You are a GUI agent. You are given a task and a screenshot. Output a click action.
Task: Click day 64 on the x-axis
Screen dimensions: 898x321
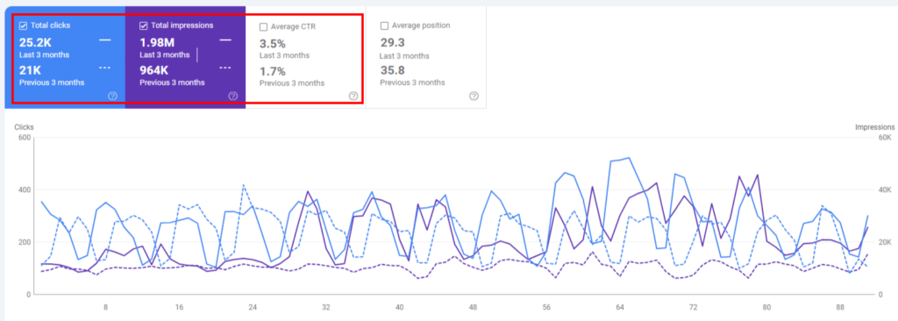coord(620,307)
